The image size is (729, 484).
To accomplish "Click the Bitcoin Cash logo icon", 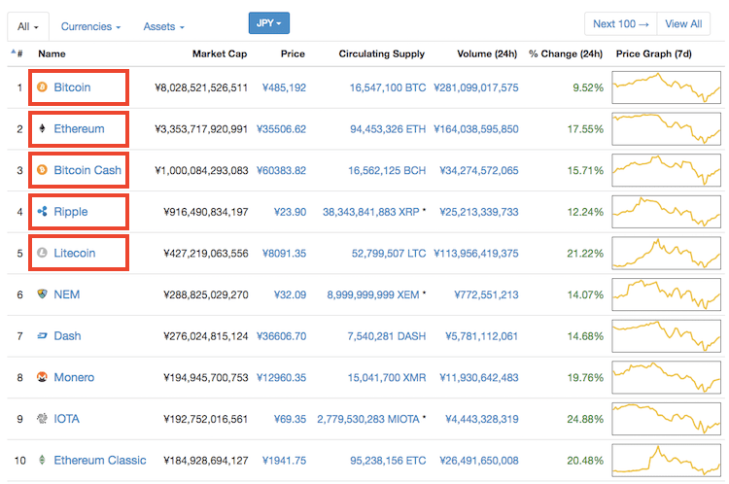I will click(42, 170).
